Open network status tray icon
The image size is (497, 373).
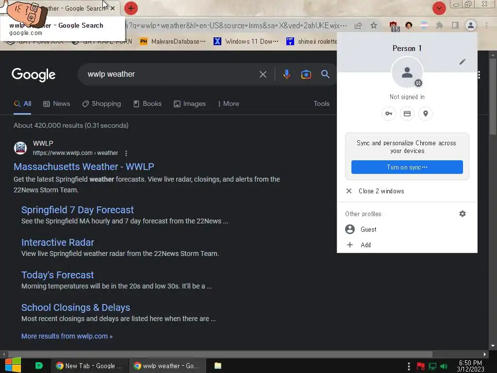click(x=432, y=366)
